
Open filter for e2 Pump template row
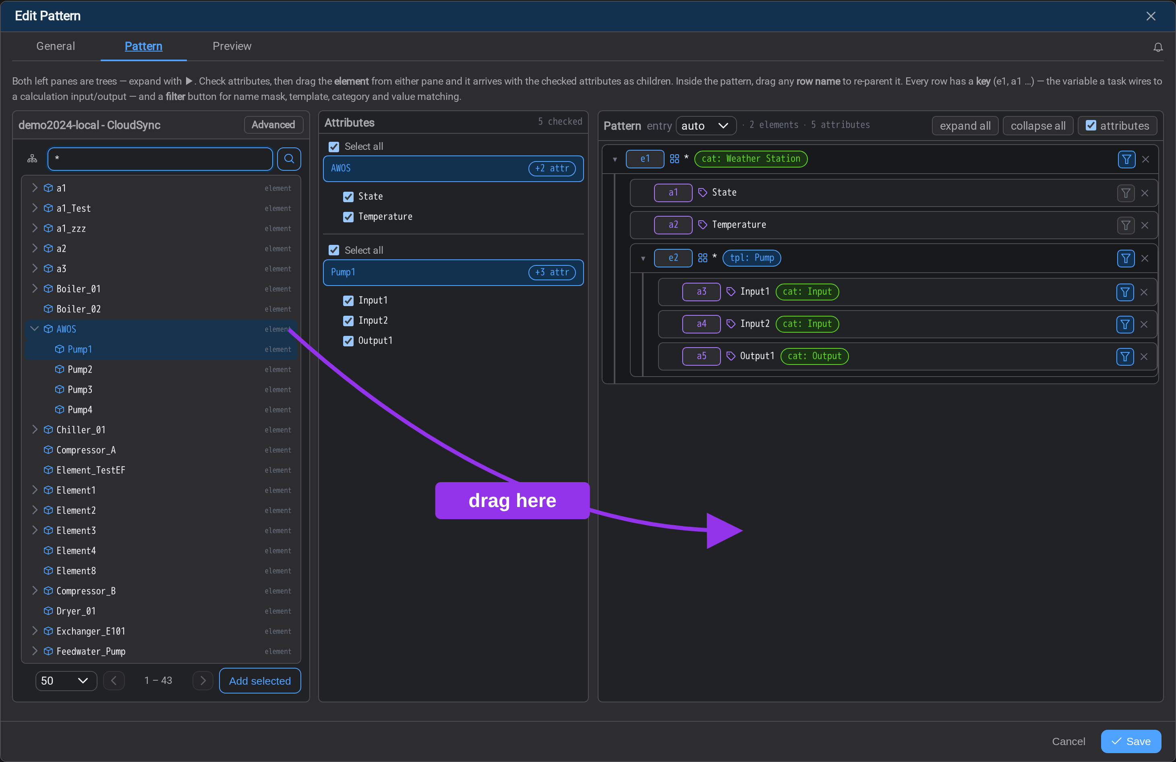[1125, 259]
